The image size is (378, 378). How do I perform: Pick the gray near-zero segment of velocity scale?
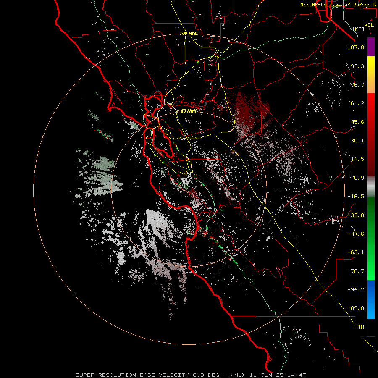(371, 186)
